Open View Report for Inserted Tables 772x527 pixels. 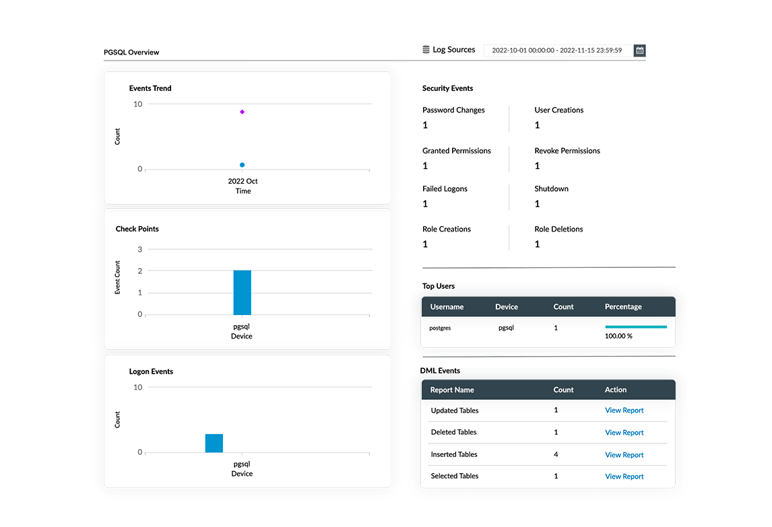pyautogui.click(x=624, y=455)
